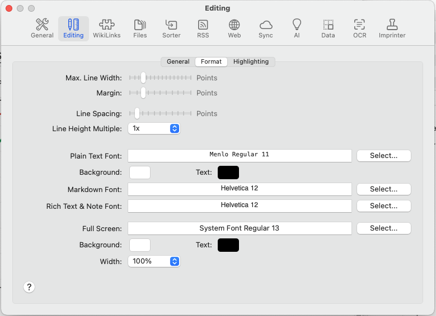
Task: Open the Sorter preferences pane
Action: 171,28
